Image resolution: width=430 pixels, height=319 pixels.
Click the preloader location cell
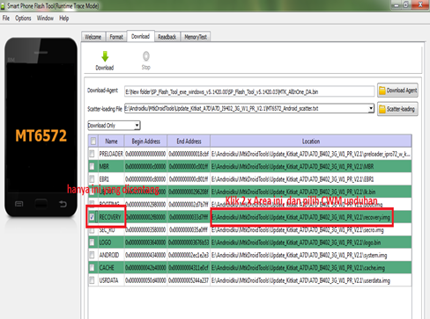311,154
